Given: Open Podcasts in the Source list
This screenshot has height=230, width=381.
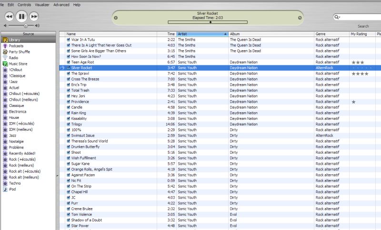Looking at the screenshot, I should point(17,46).
